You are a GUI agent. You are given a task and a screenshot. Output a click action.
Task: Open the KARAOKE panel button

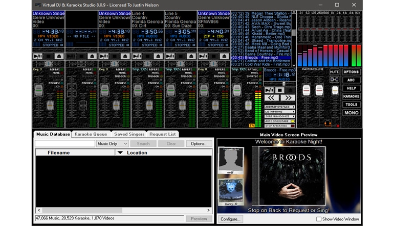coord(351,96)
